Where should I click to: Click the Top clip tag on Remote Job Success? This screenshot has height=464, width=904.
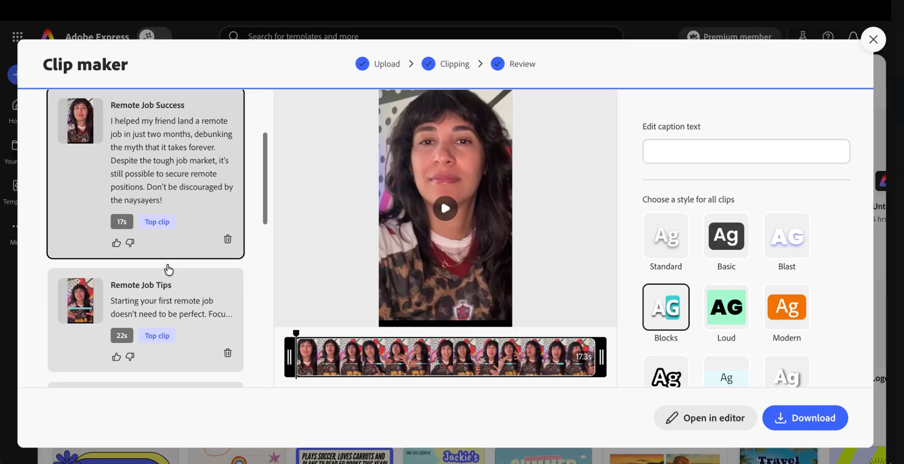(x=157, y=222)
